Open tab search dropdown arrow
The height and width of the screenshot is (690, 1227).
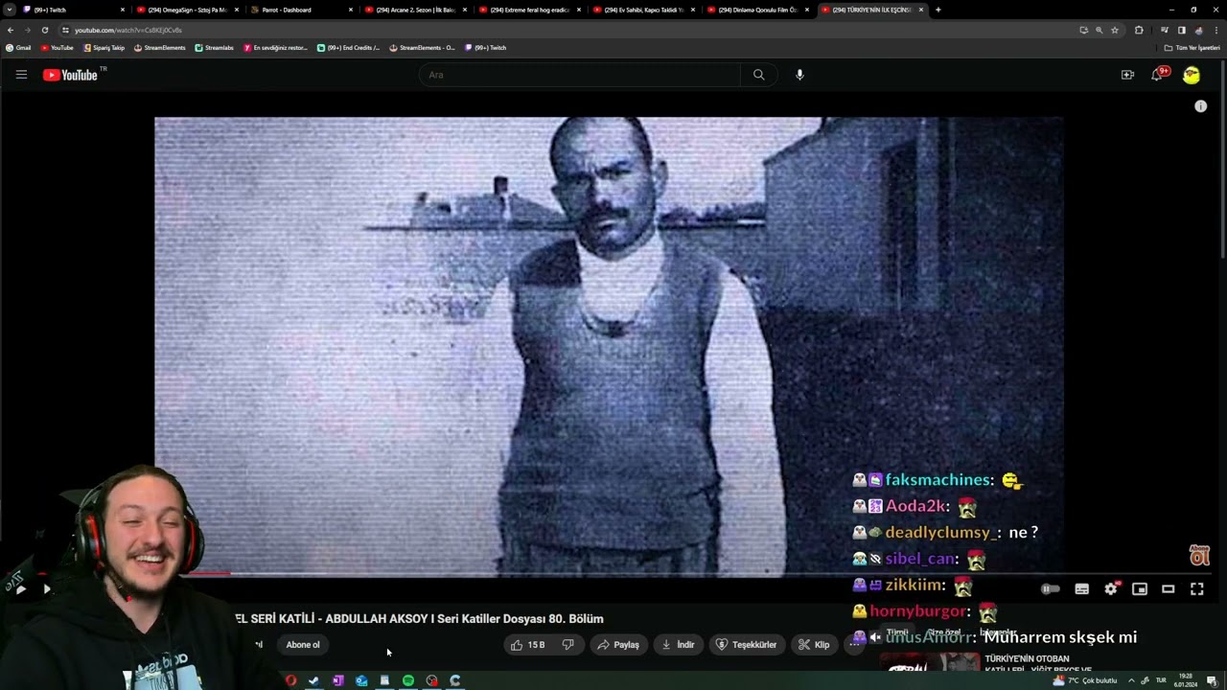click(10, 10)
